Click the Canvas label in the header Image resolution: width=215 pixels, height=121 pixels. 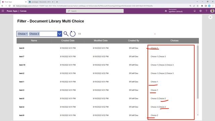23,11
